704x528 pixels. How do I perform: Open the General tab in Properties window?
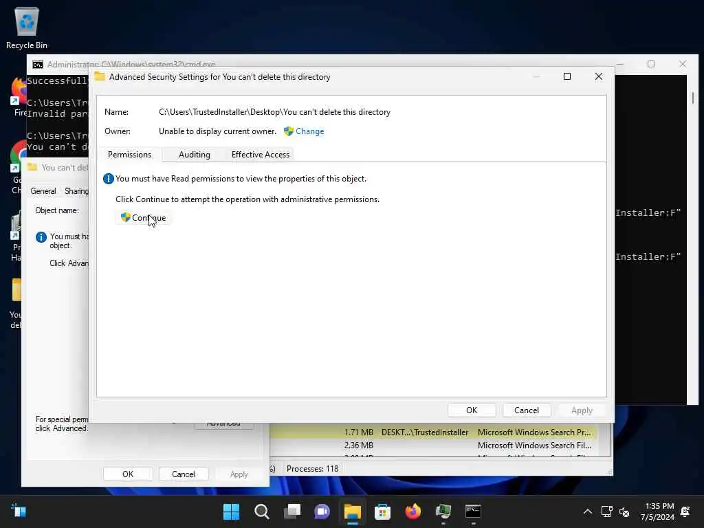point(43,191)
